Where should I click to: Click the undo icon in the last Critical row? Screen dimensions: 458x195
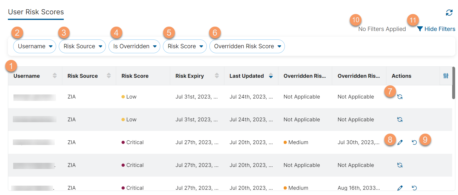tap(414, 188)
